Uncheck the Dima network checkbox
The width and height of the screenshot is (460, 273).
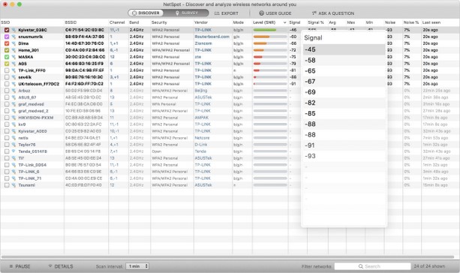[7, 43]
